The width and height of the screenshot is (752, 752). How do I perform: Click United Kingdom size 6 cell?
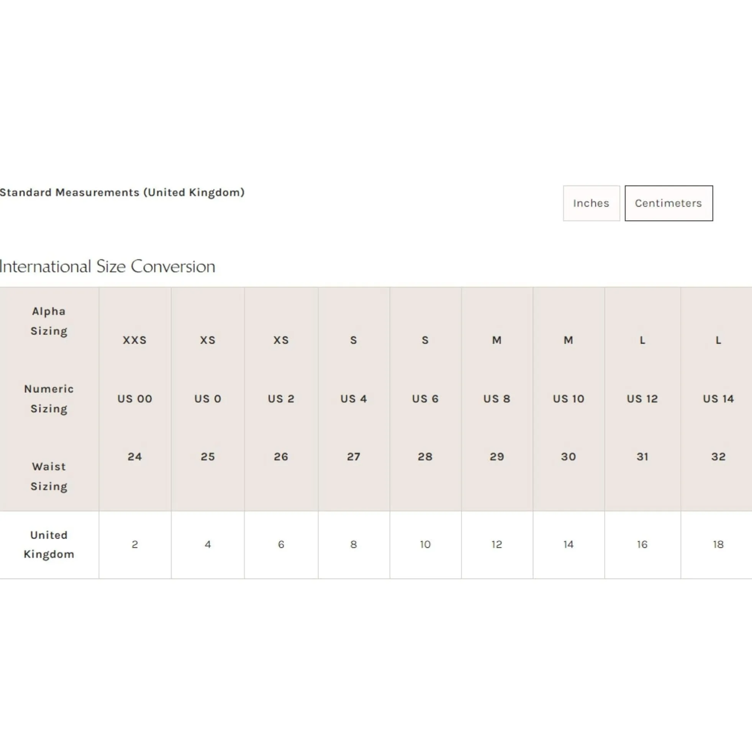click(x=282, y=544)
